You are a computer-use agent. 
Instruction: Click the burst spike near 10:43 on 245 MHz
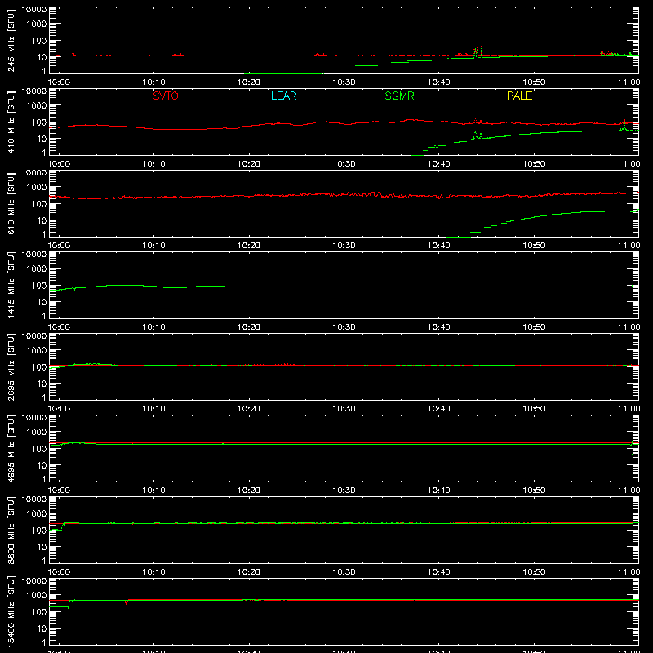click(x=478, y=51)
